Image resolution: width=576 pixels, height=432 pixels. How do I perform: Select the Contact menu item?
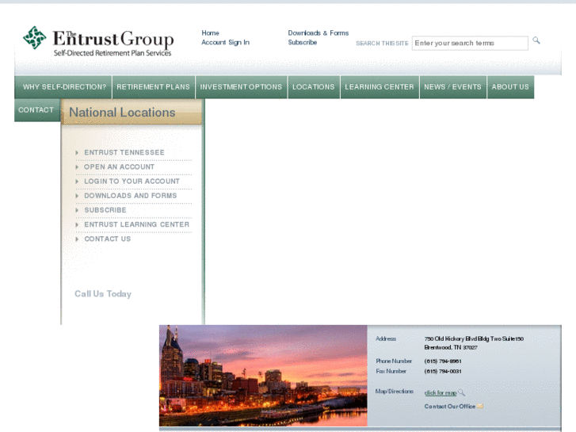36,110
